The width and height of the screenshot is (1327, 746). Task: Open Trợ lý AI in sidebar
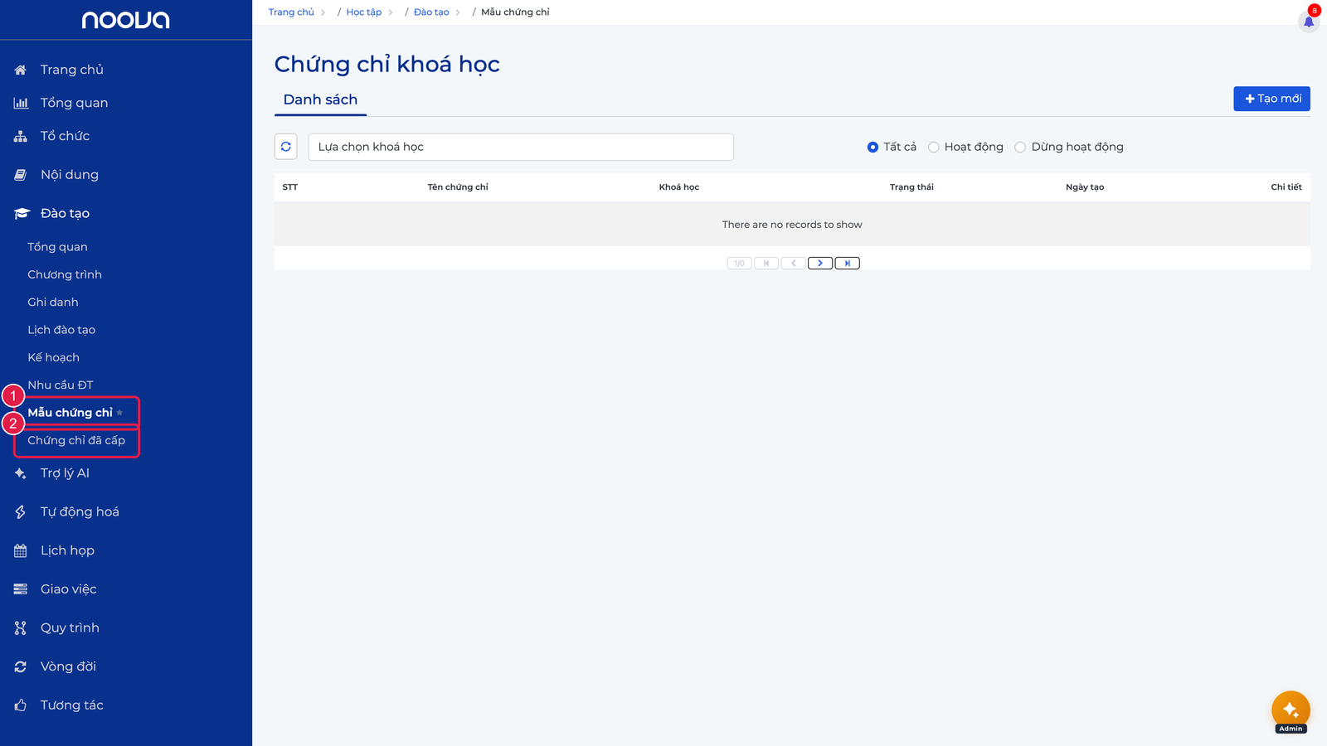(65, 473)
